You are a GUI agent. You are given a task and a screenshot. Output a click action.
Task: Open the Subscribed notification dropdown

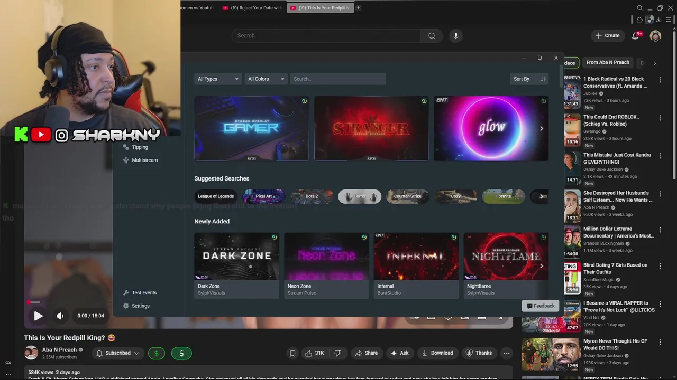click(x=118, y=353)
